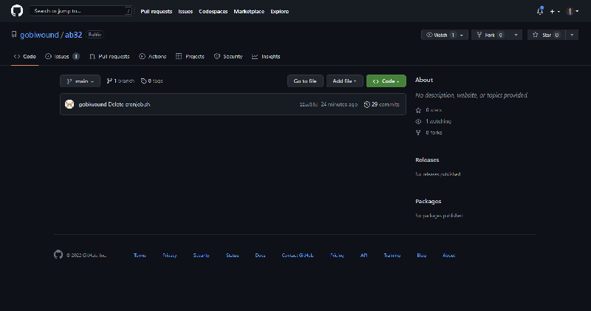Expand the Star lists dropdown arrow
This screenshot has height=311, width=591.
coord(572,35)
